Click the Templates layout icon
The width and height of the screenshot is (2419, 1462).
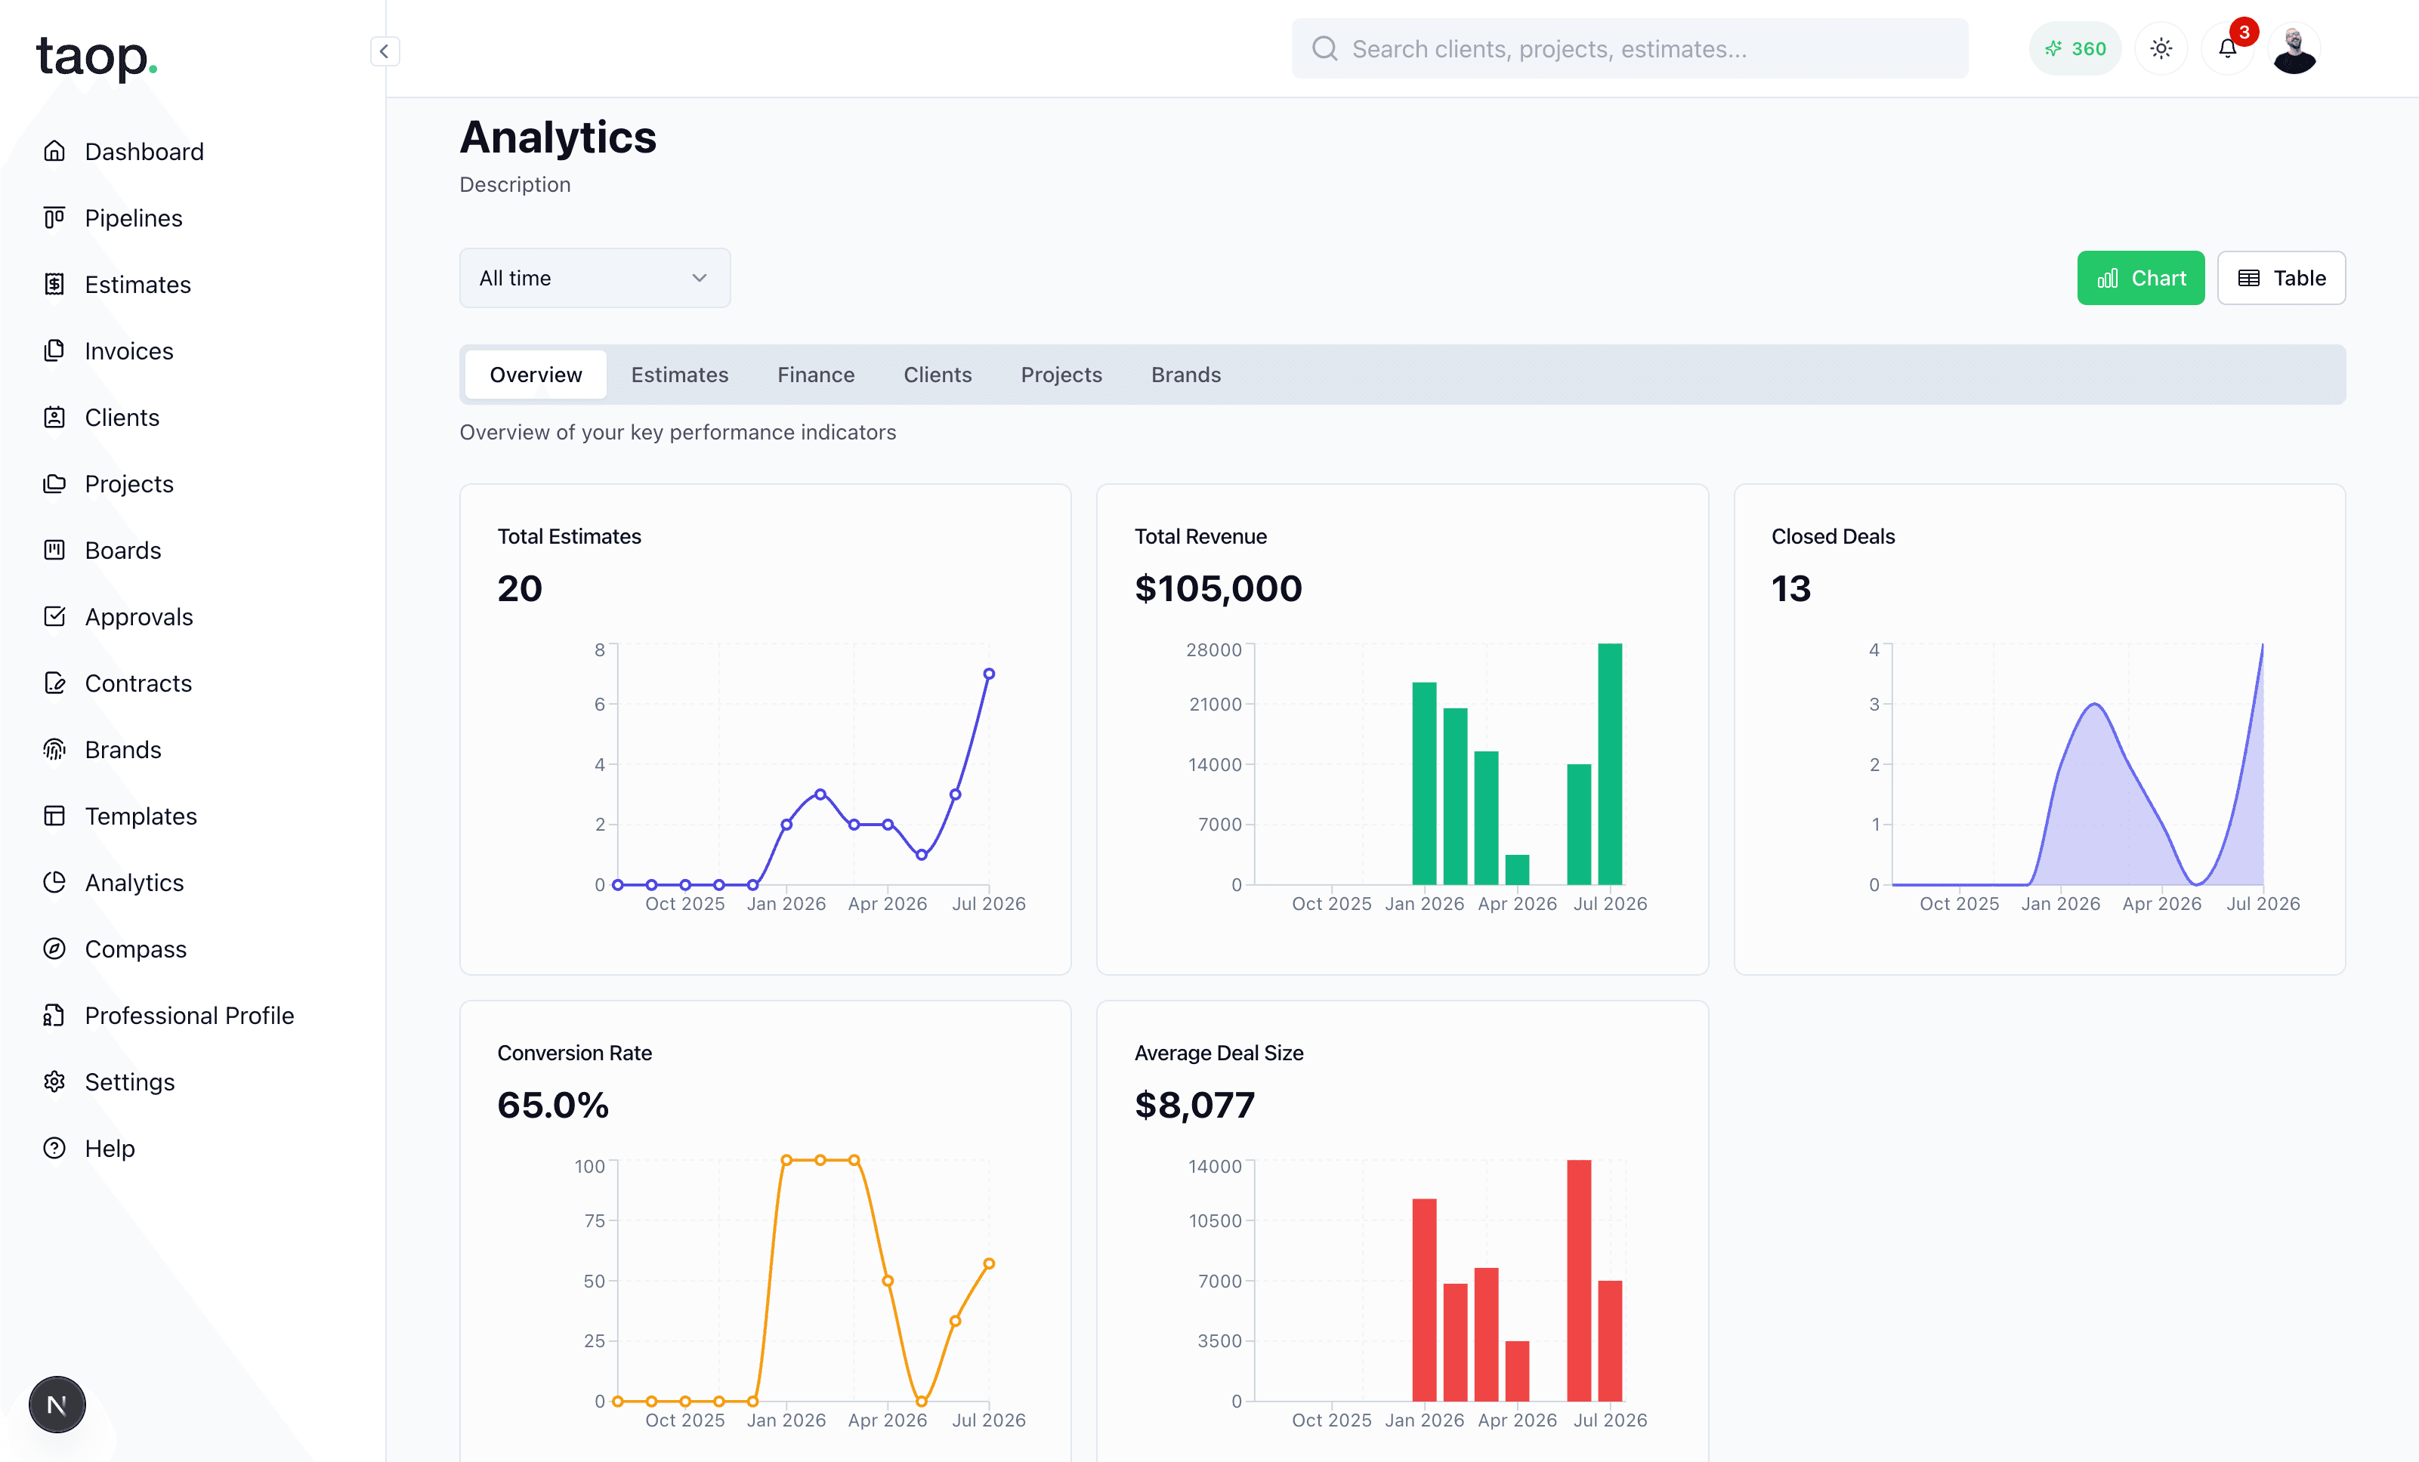(55, 816)
